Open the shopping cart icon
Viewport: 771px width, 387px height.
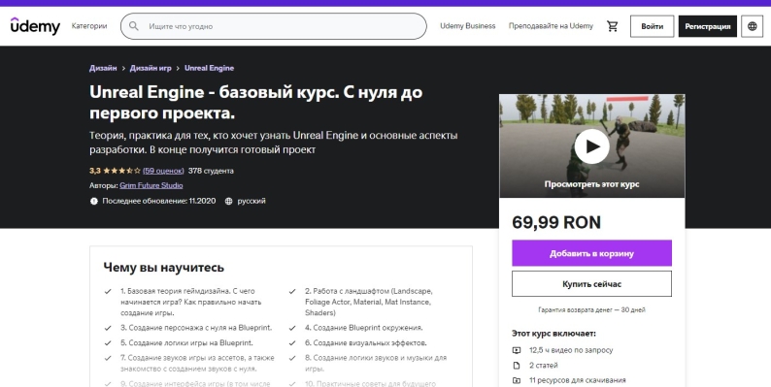pyautogui.click(x=612, y=26)
